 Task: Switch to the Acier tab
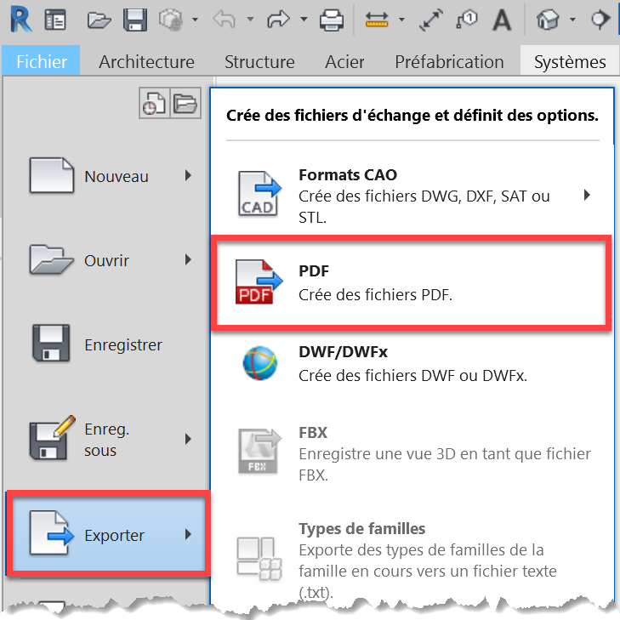pos(344,62)
